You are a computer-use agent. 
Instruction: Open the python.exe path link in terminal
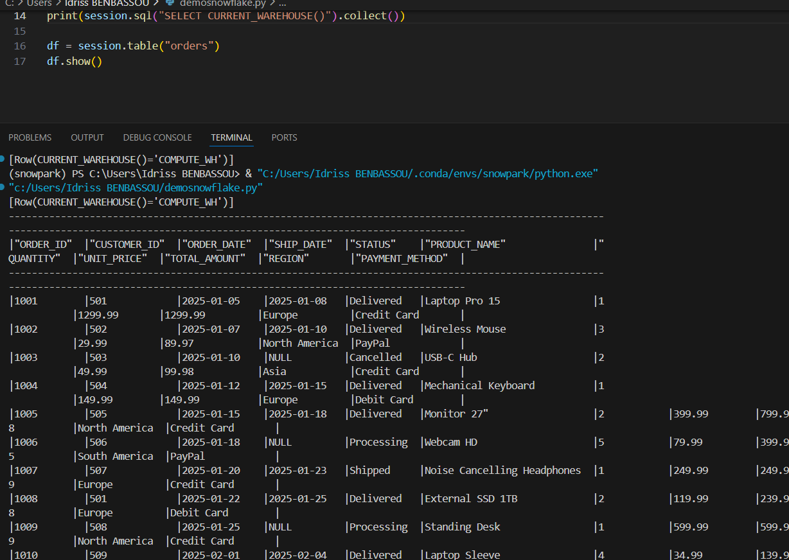(x=428, y=173)
